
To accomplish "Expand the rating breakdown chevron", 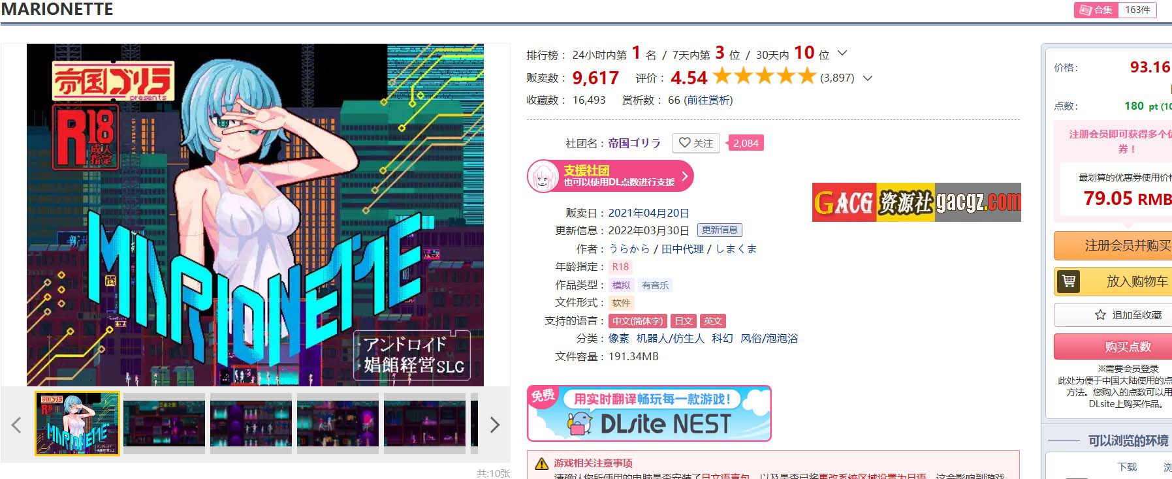I will pos(868,78).
